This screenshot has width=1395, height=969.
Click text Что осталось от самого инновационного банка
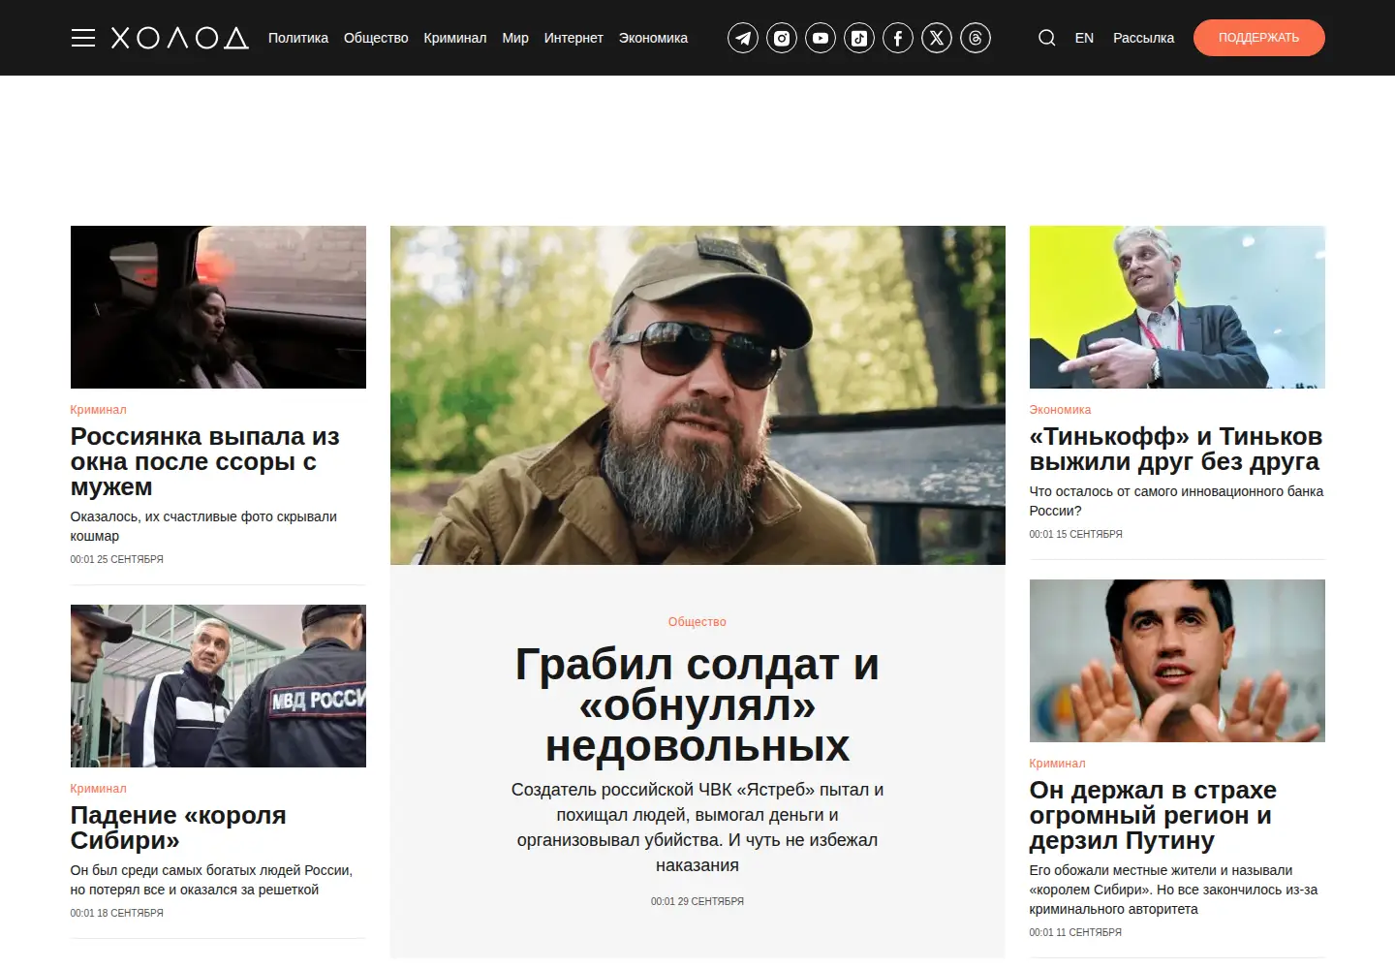(x=1176, y=501)
